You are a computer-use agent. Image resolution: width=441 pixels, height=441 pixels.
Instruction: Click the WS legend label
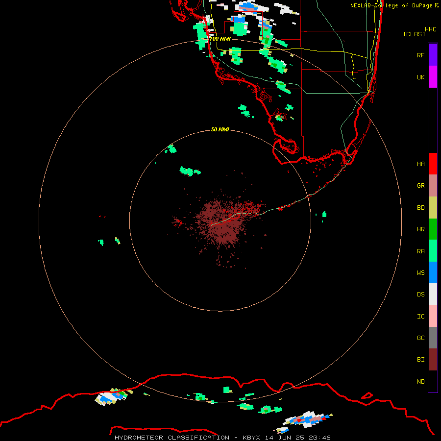click(x=420, y=272)
